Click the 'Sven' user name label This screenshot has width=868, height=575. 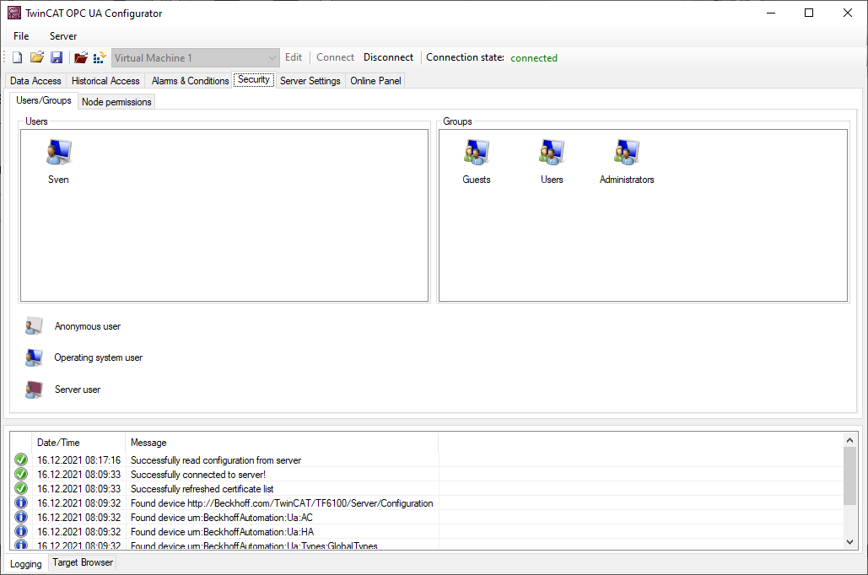tap(59, 180)
